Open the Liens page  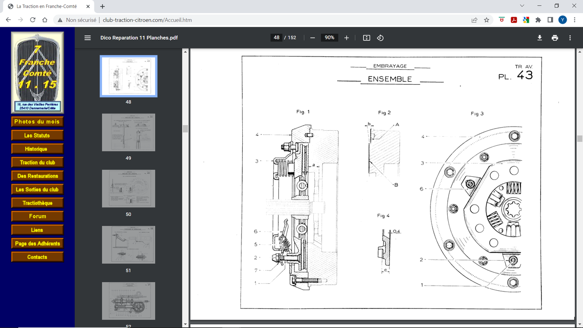[x=37, y=230]
